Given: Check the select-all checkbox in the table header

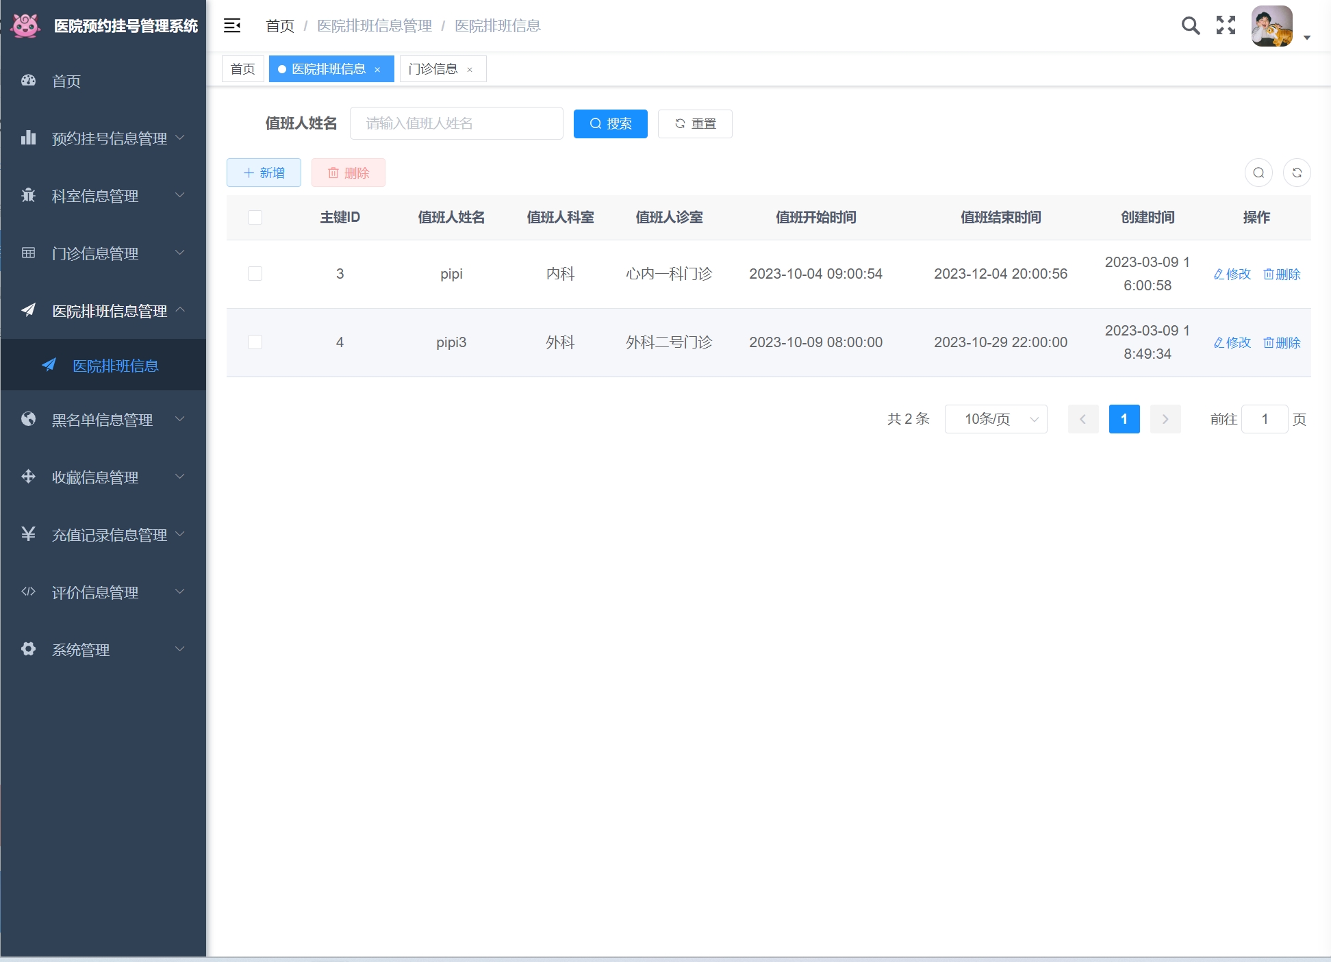Looking at the screenshot, I should (x=255, y=218).
